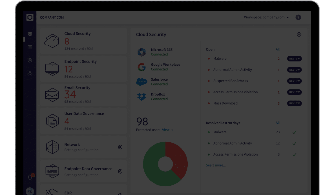Review Mass Download tickets

(x=294, y=103)
